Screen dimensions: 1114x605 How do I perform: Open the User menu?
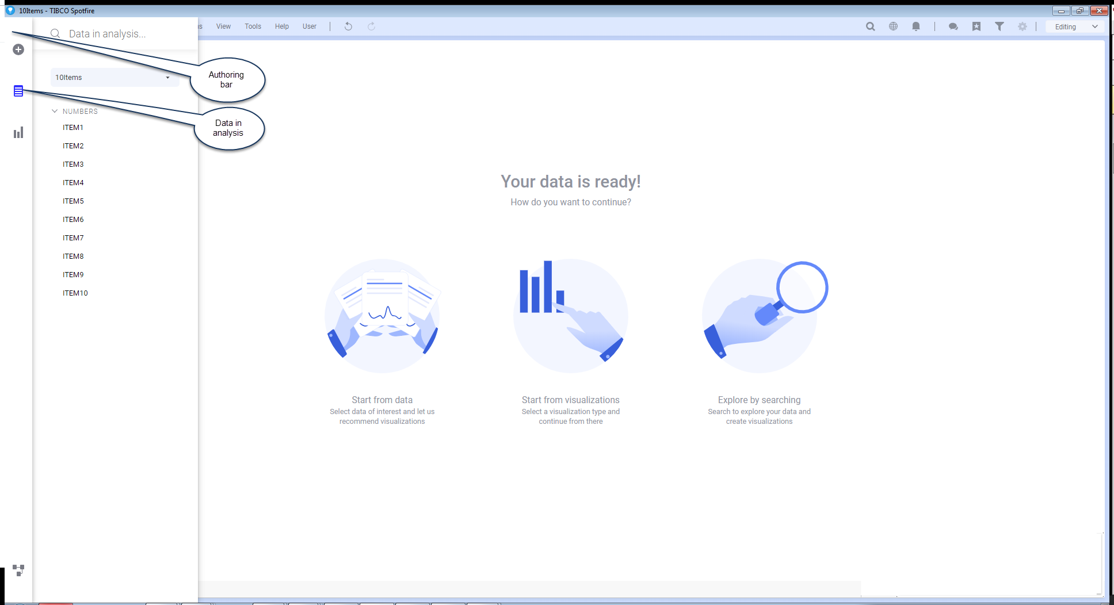(310, 26)
